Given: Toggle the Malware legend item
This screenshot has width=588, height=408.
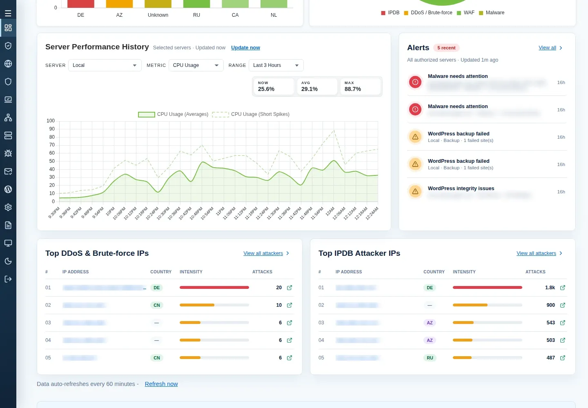Looking at the screenshot, I should 492,13.
